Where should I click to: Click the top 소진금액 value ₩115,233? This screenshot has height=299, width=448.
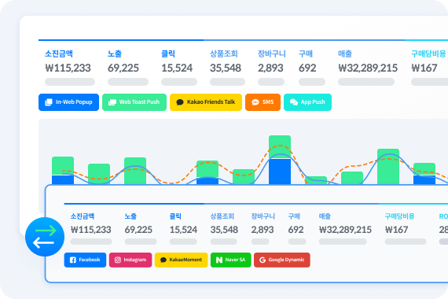(x=68, y=68)
